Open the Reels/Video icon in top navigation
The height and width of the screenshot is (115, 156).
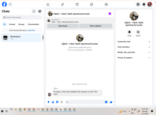(x=77, y=4)
